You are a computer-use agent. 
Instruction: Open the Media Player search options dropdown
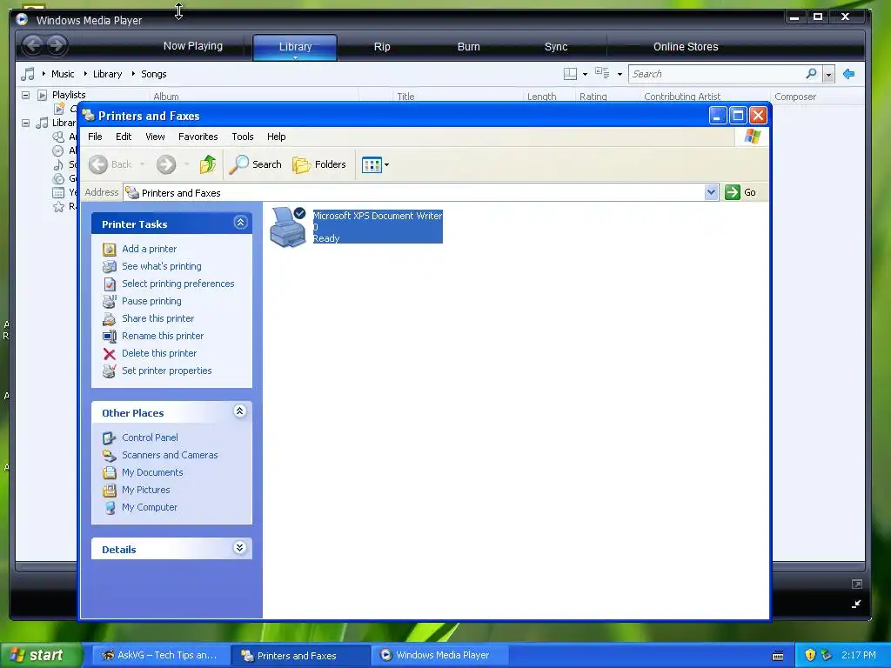click(x=828, y=75)
